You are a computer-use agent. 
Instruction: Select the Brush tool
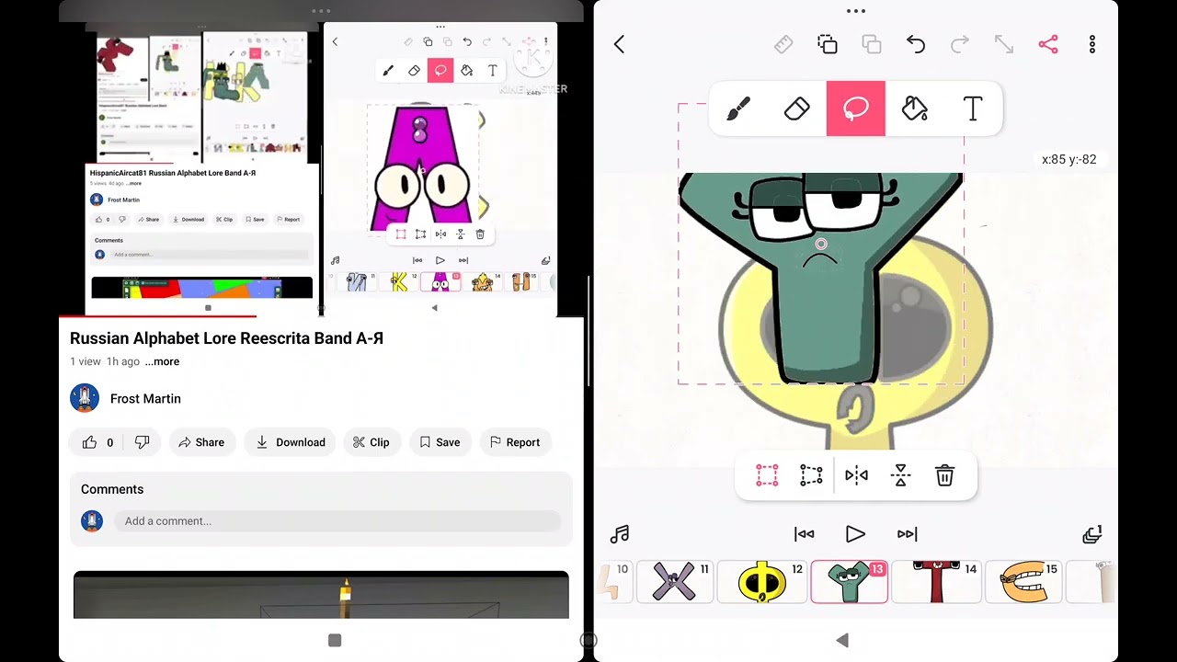pos(738,108)
